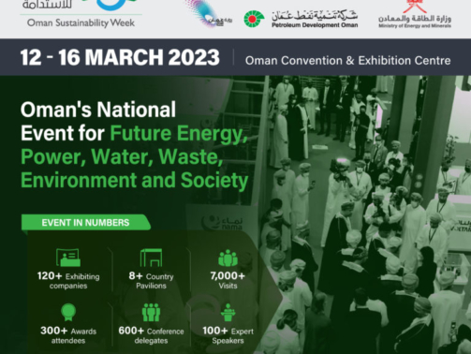Click the Power, Water, Waste line
The width and height of the screenshot is (471, 354).
pos(122,157)
